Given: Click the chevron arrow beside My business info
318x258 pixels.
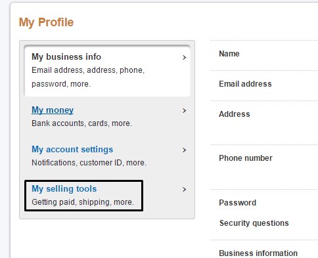Looking at the screenshot, I should [x=184, y=57].
